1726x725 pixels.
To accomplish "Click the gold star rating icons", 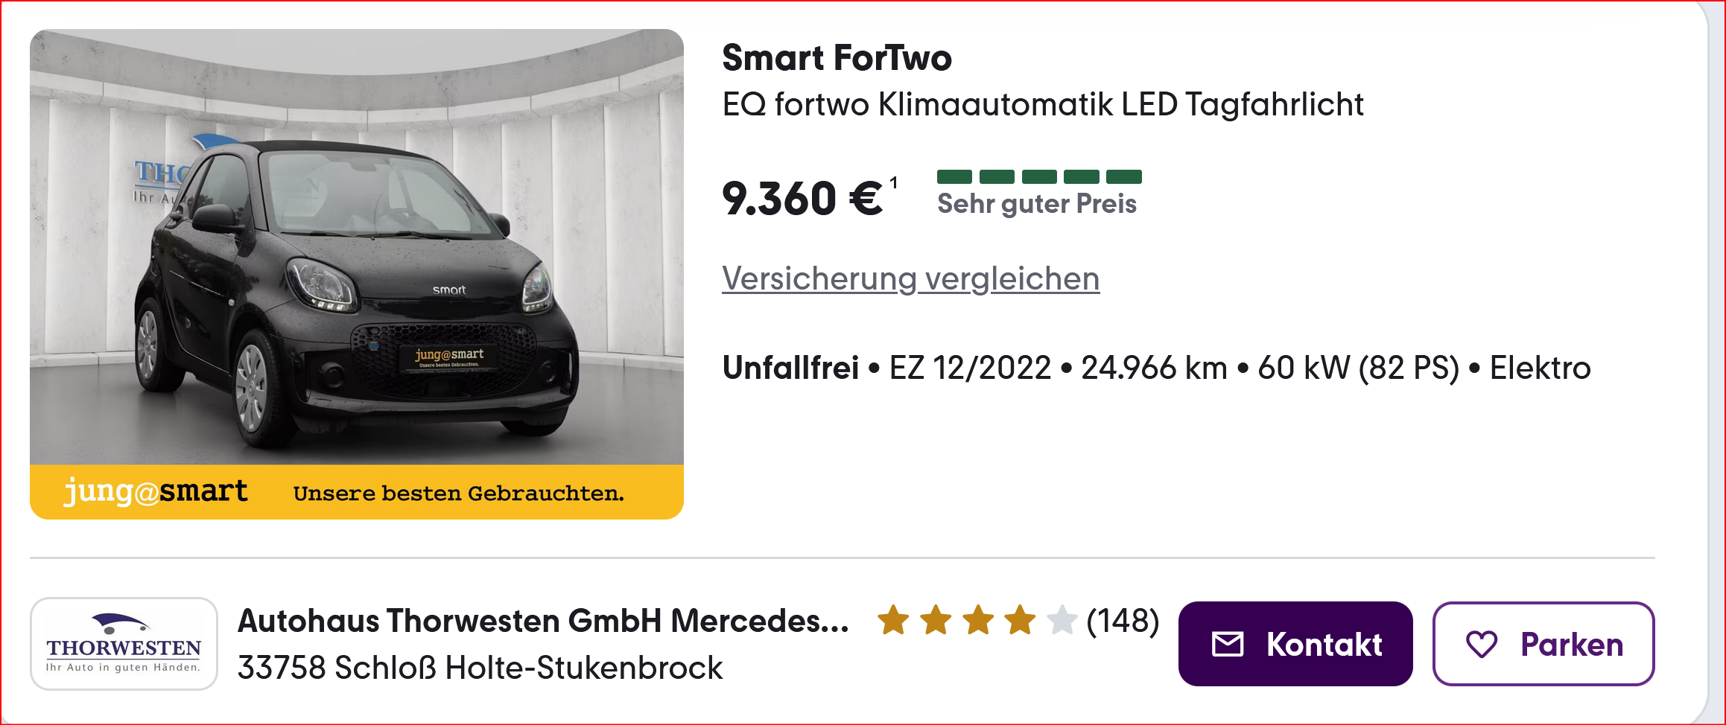I will (x=956, y=620).
